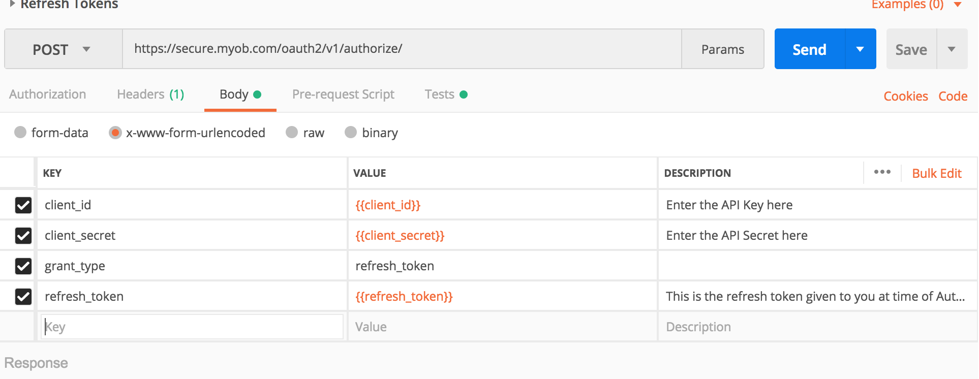This screenshot has height=379, width=979.
Task: Switch to the Headers (1) tab
Action: pos(150,94)
